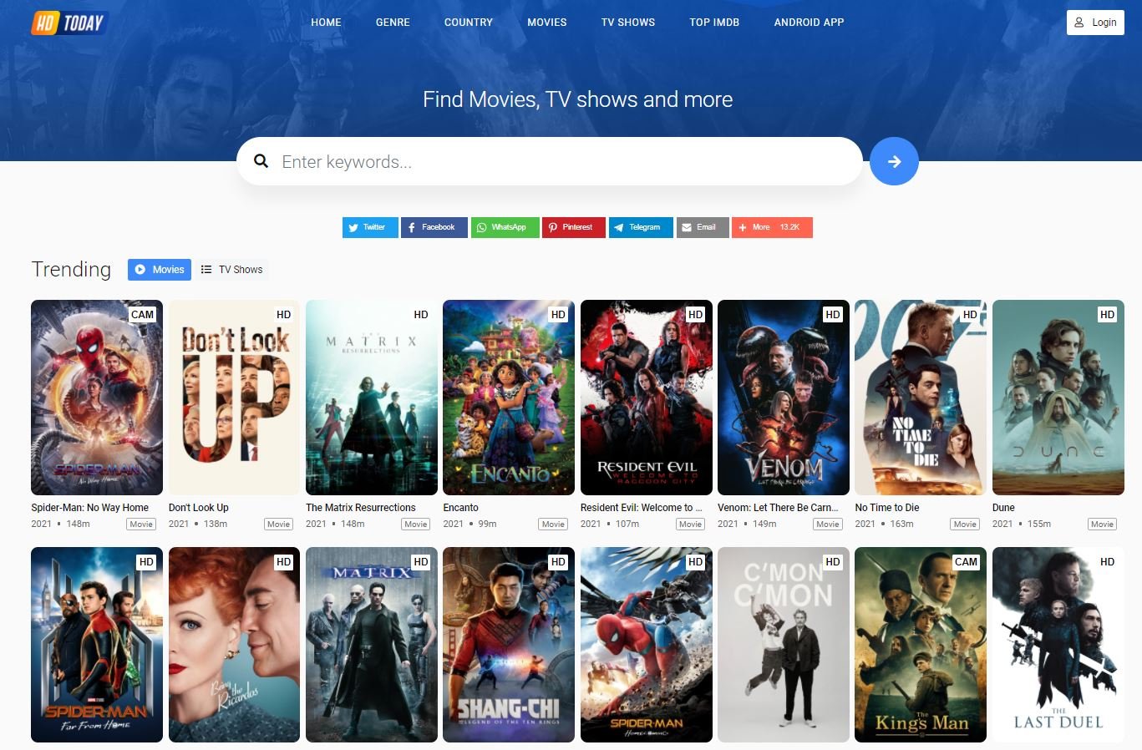This screenshot has width=1142, height=750.
Task: Go to TV Shows in navigation bar
Action: (628, 23)
